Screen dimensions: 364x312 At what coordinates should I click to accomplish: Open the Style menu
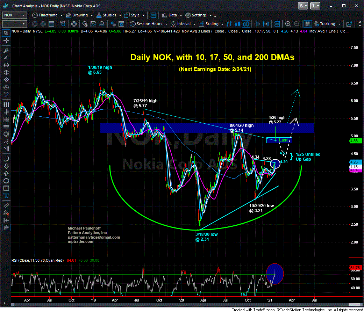(132, 15)
